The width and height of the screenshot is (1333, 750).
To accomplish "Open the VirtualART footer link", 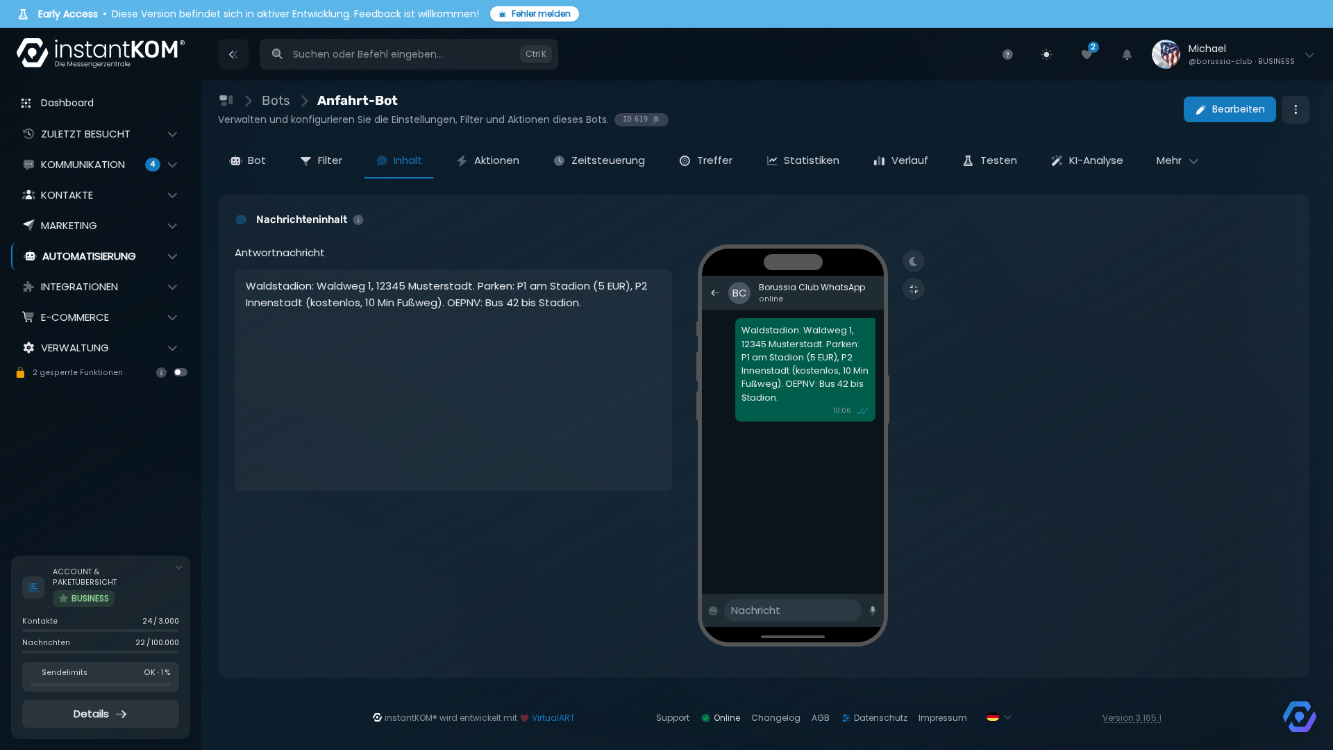I will (553, 718).
